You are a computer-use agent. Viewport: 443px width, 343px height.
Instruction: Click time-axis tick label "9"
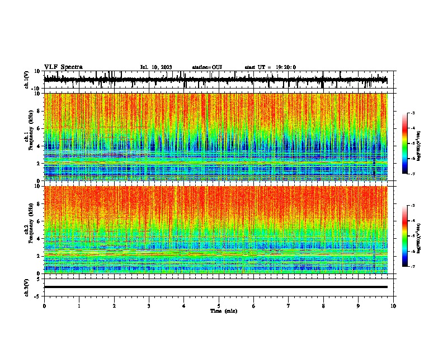pos(358,306)
